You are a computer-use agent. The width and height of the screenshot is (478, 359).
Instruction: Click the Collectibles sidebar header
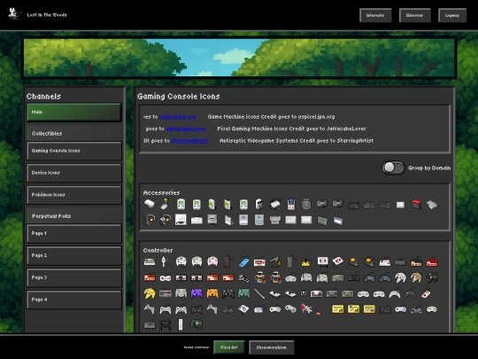click(x=47, y=133)
